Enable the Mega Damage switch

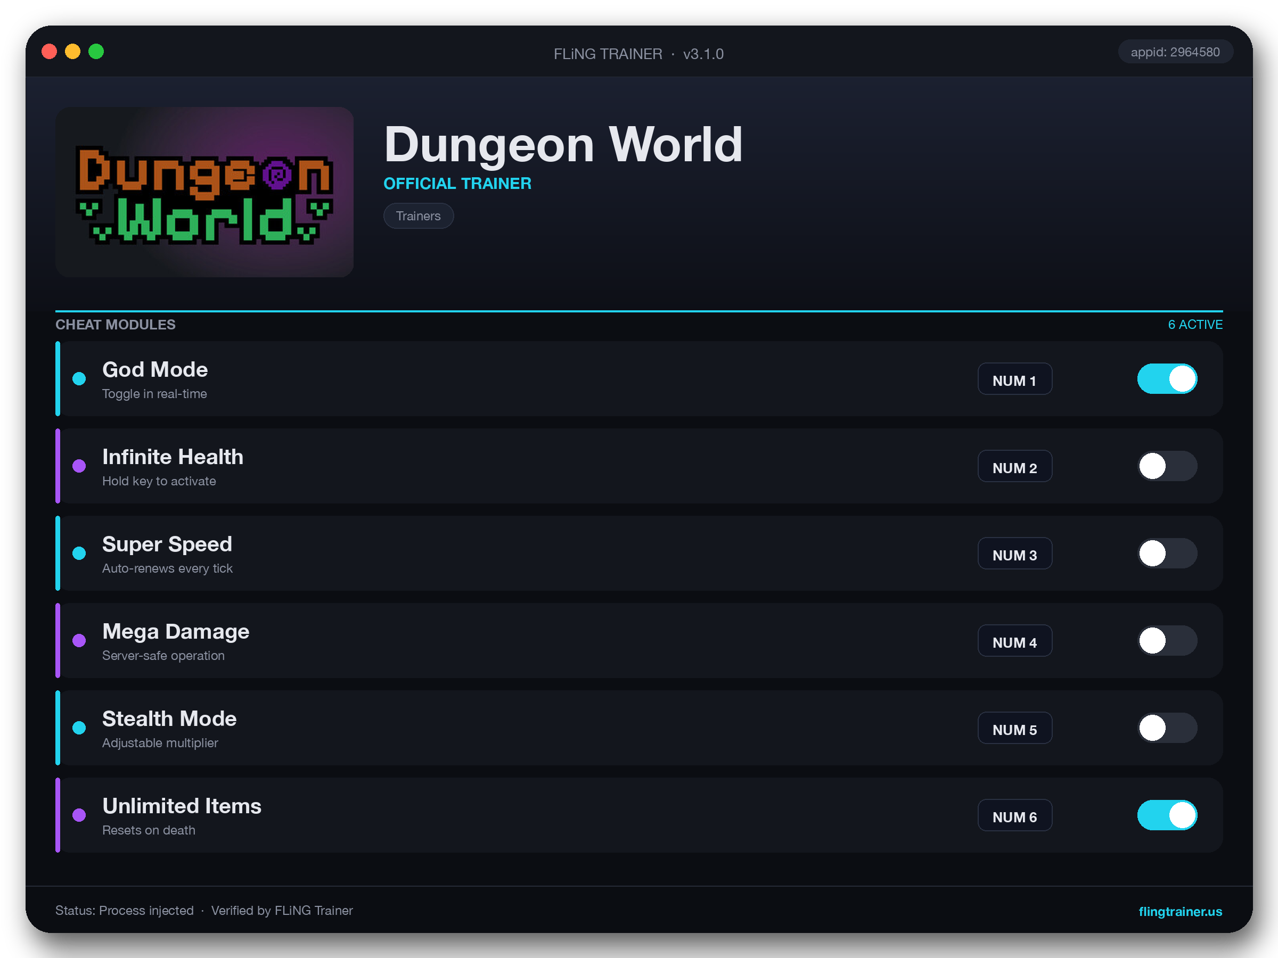tap(1167, 640)
